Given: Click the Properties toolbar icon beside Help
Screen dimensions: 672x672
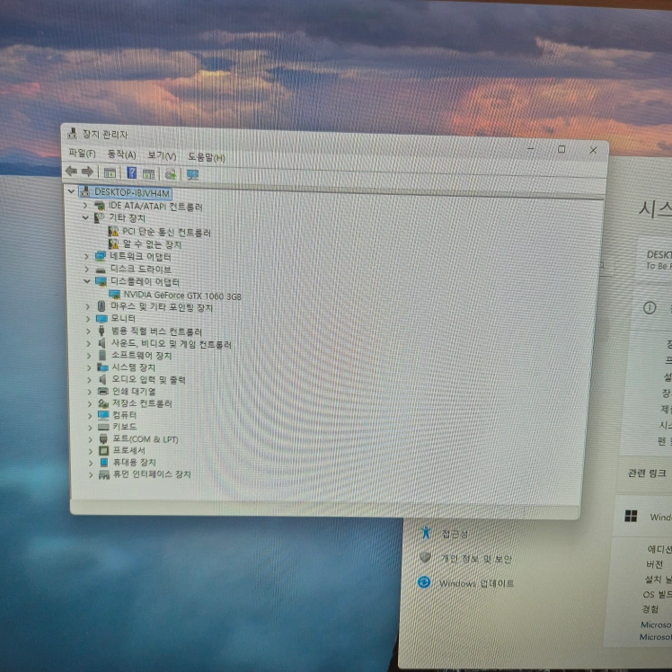Looking at the screenshot, I should point(149,173).
